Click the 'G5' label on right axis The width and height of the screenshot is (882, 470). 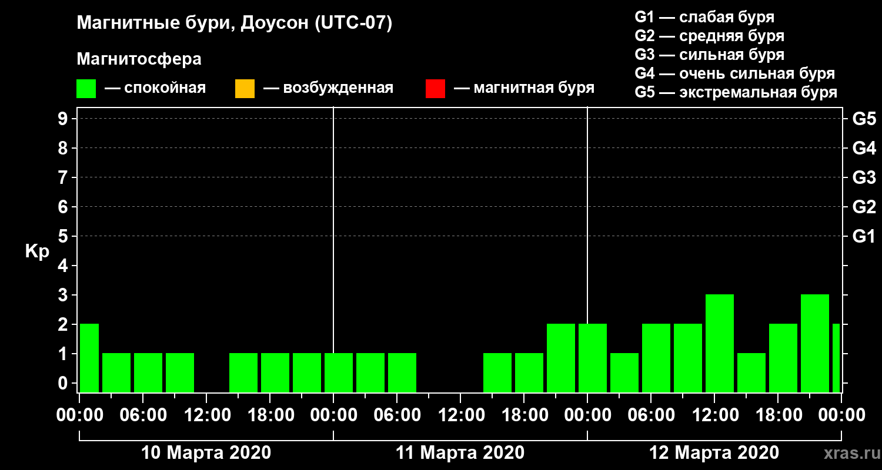(x=864, y=119)
